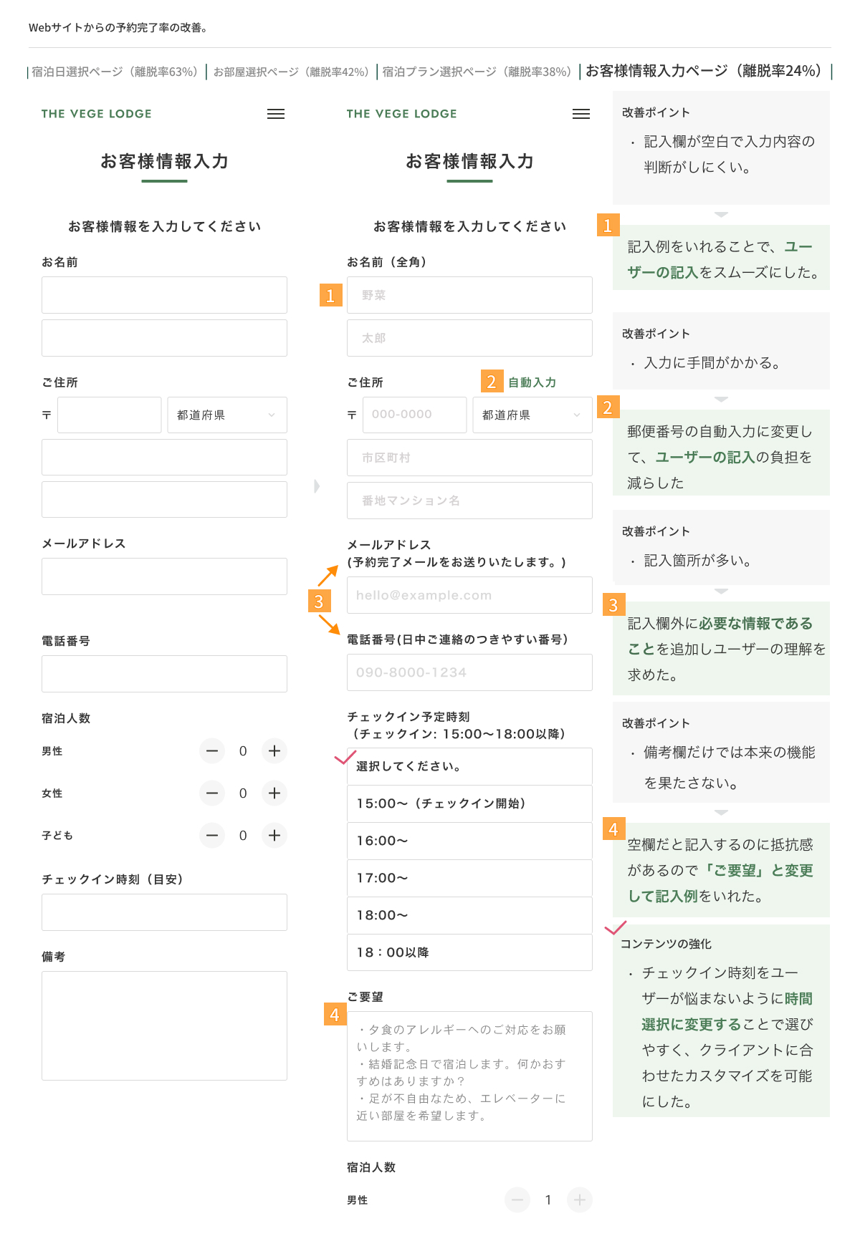Focus the 000-0000 postal code field
Viewport: 860px width, 1241px height.
coord(414,415)
